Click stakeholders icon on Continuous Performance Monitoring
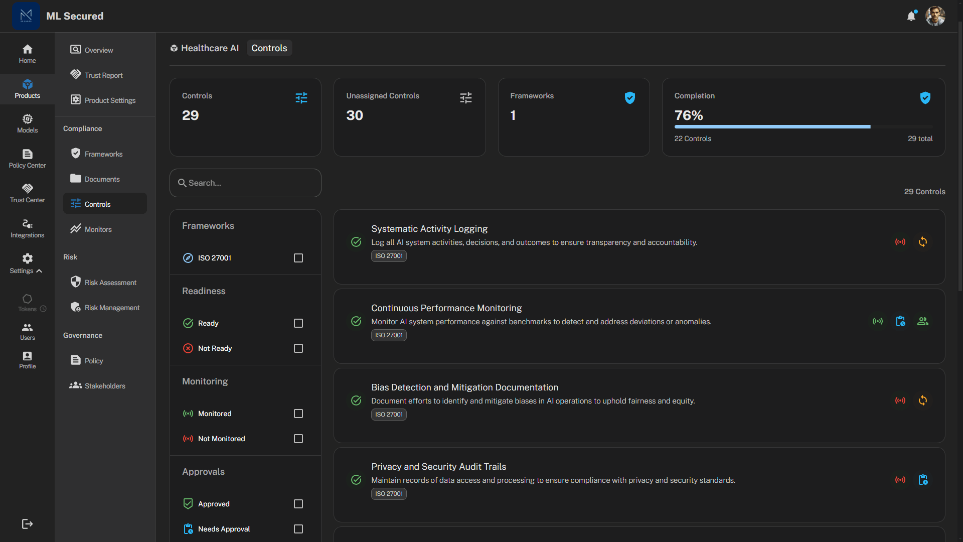 tap(922, 321)
